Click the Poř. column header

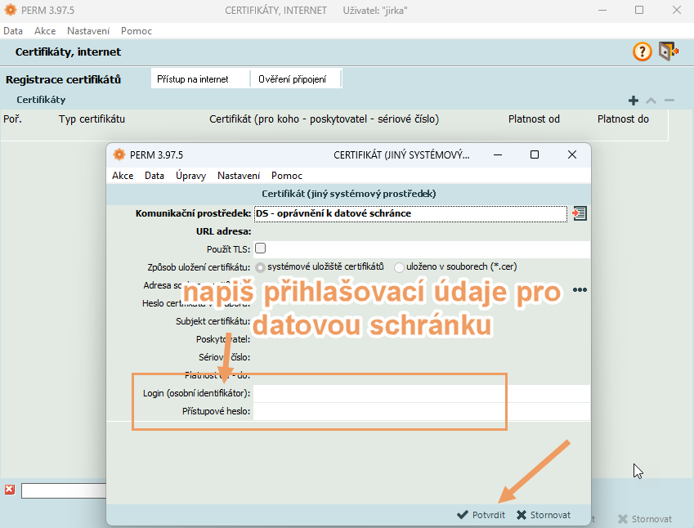pyautogui.click(x=12, y=119)
